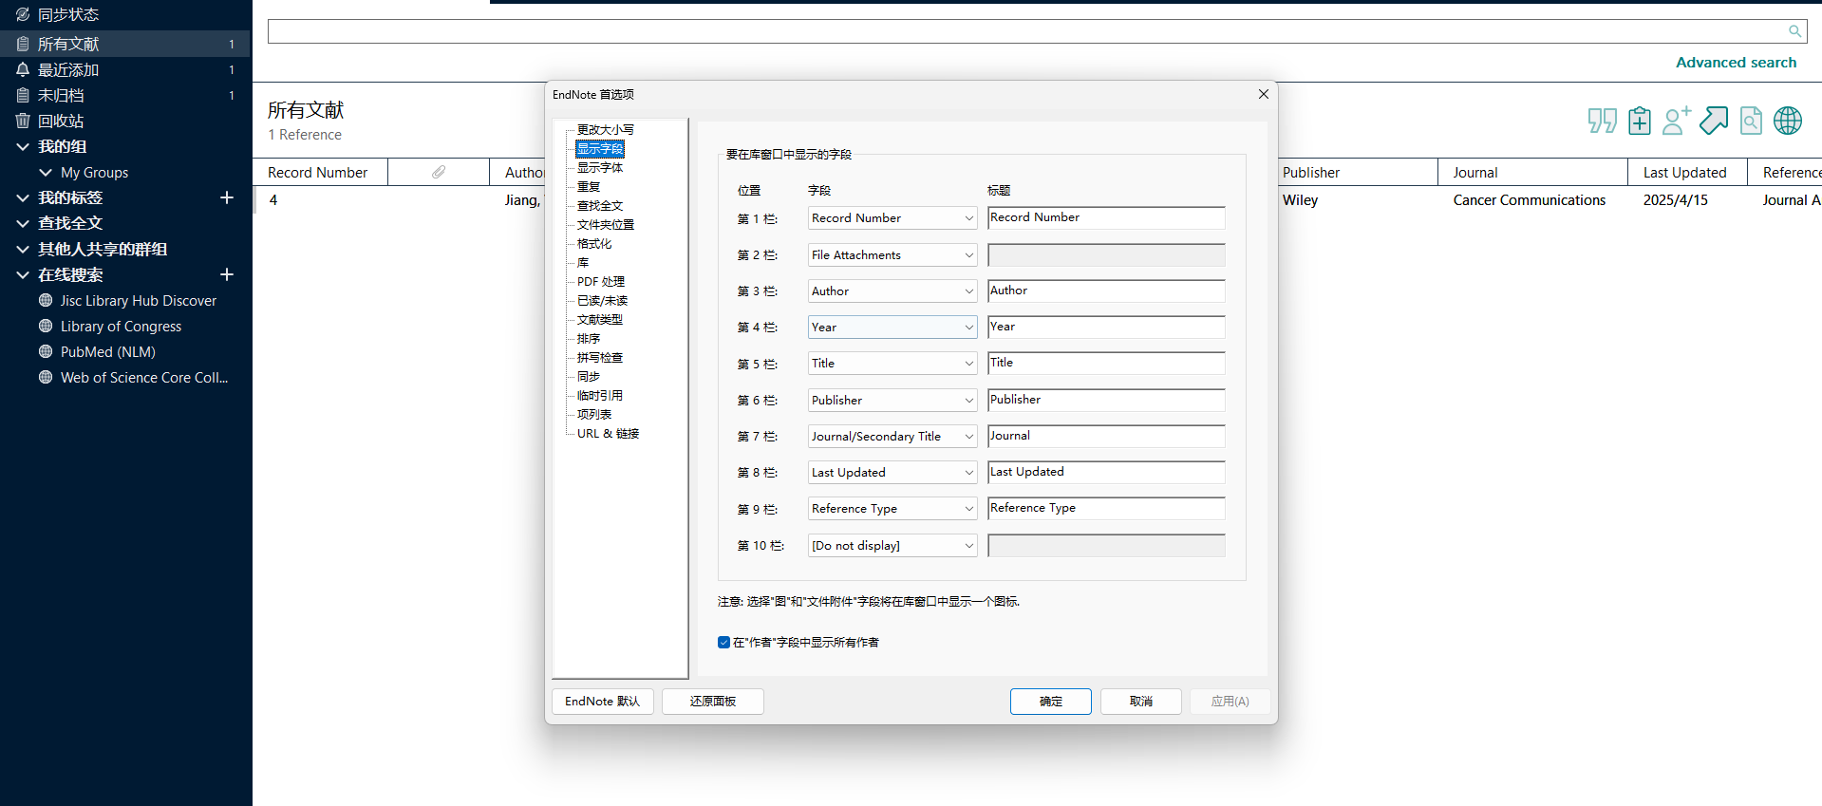Sort by Last Updated column header
Viewport: 1822px width, 806px height.
(1687, 172)
